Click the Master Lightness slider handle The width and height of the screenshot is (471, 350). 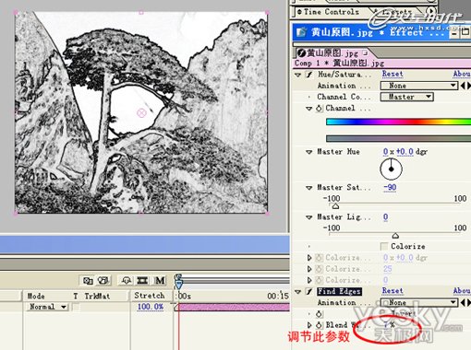395,236
